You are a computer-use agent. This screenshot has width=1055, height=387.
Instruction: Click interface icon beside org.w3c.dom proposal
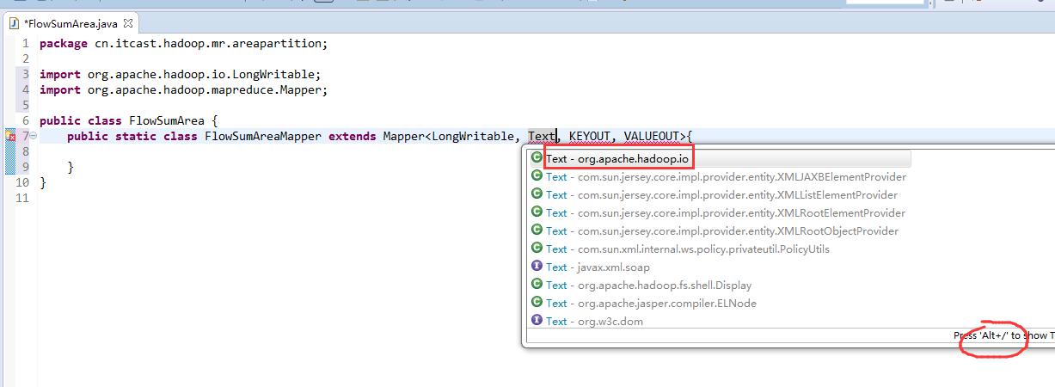(x=537, y=320)
